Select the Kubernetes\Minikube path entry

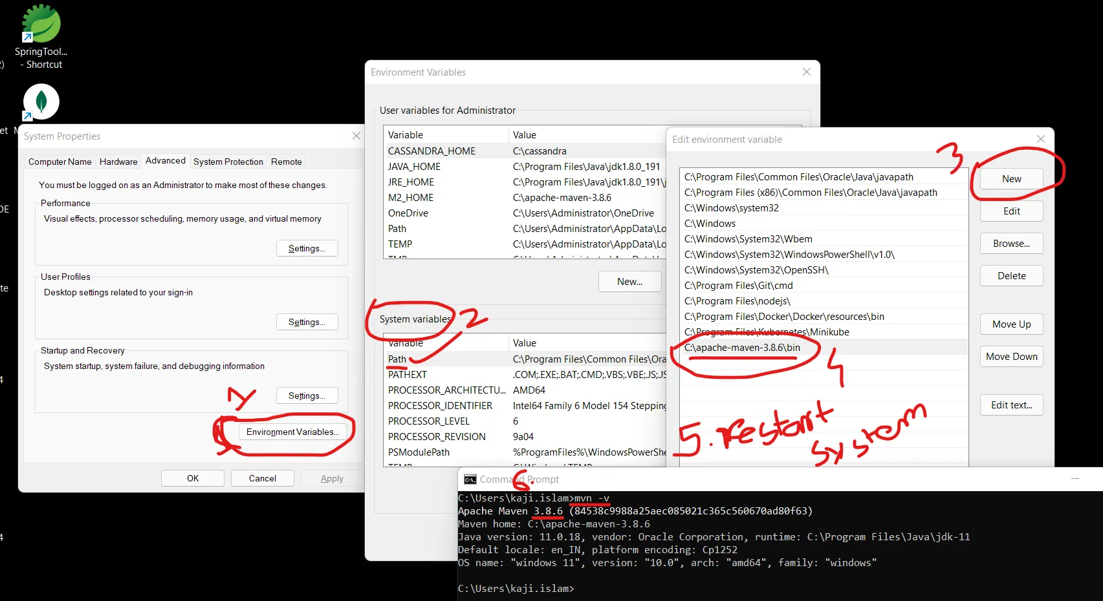click(824, 332)
